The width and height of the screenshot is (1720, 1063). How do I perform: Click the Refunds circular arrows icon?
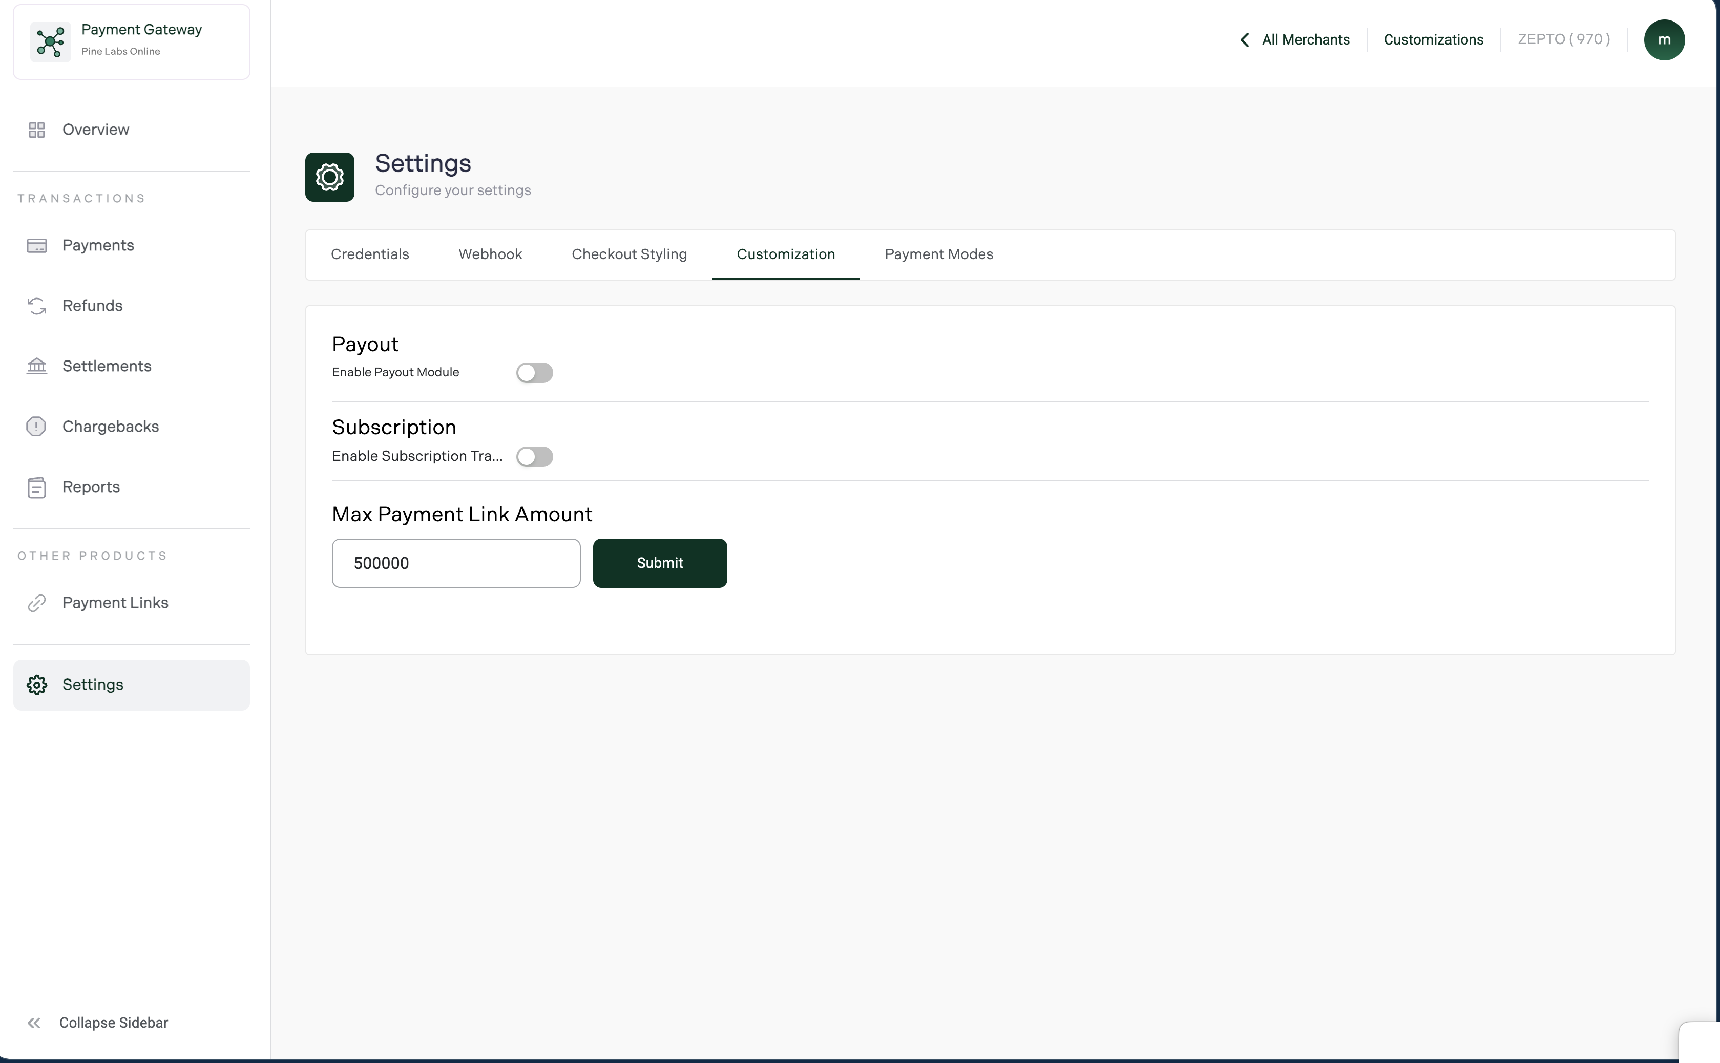[x=36, y=306]
